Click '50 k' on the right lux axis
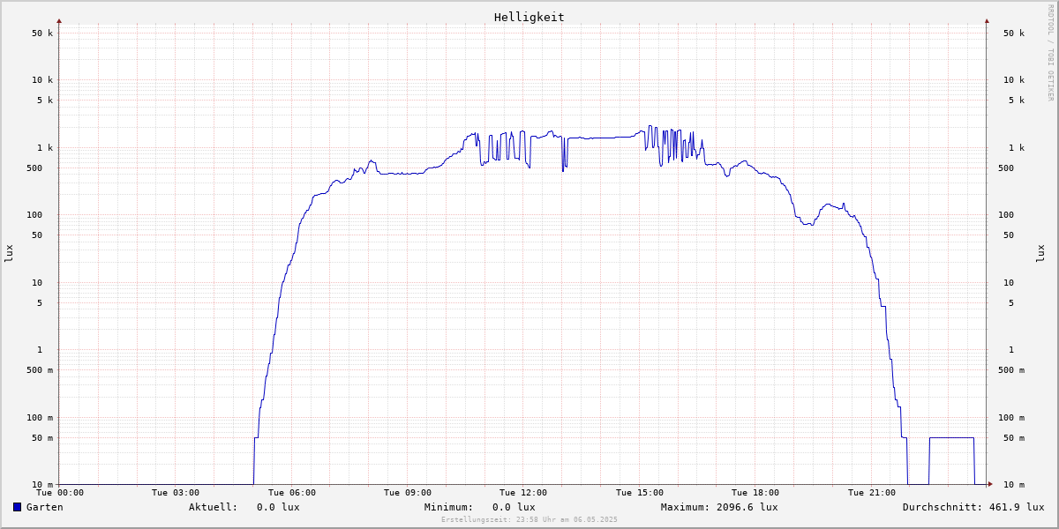This screenshot has height=529, width=1059. click(1014, 33)
